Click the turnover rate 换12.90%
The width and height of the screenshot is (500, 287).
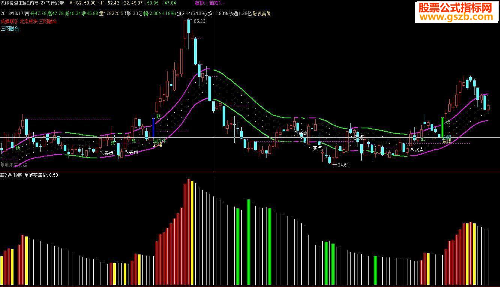[x=218, y=13]
